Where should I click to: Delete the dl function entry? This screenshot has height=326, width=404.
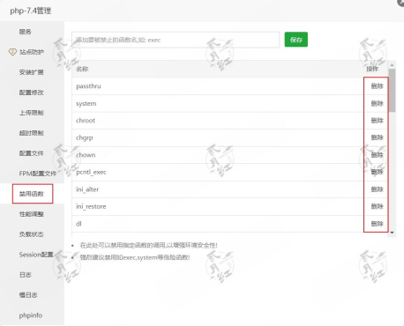click(x=377, y=224)
